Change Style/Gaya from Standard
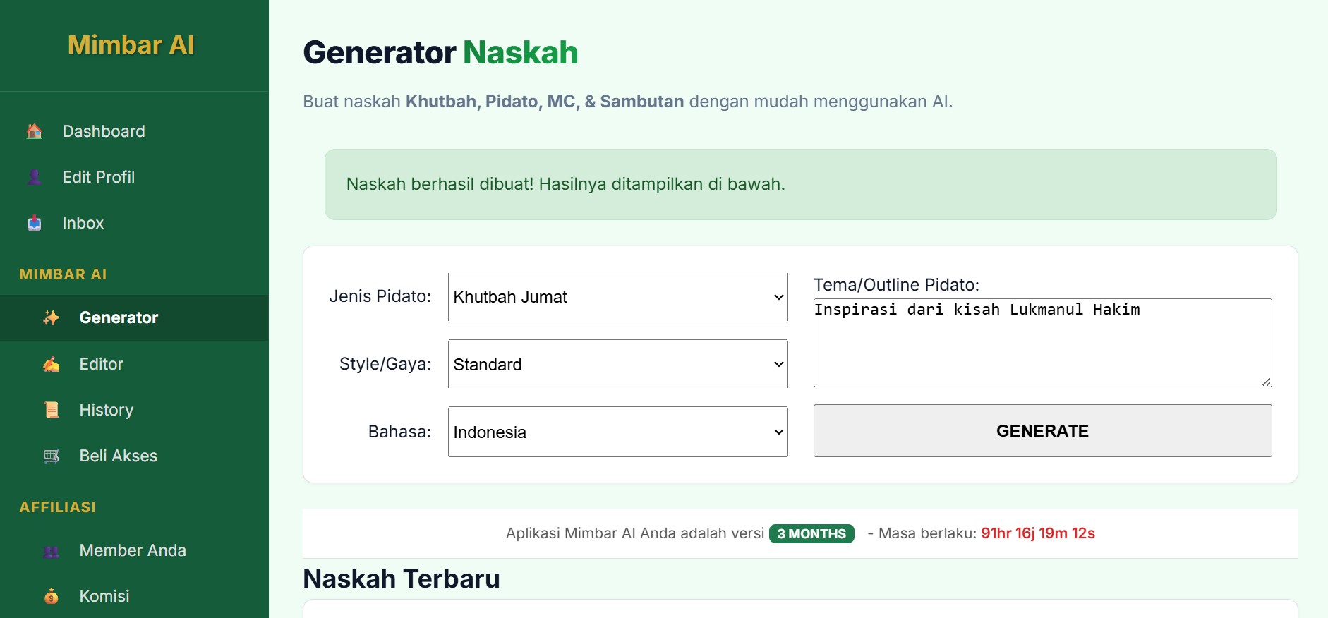 point(617,364)
